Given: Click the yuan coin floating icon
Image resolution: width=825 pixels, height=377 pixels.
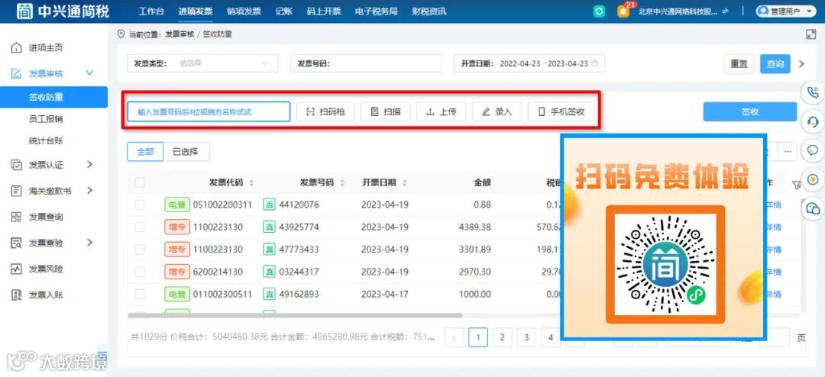Looking at the screenshot, I should coord(813,180).
